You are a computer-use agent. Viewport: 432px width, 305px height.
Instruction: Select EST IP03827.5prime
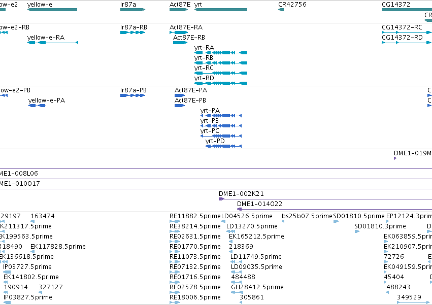click(28, 297)
